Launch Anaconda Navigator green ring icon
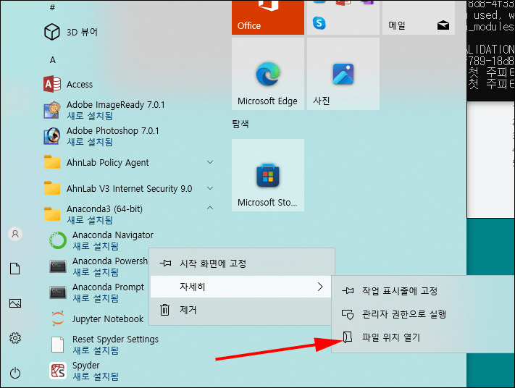The height and width of the screenshot is (388, 515). tap(58, 240)
